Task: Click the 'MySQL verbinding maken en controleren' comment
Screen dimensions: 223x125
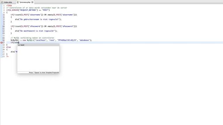Action: point(32,38)
